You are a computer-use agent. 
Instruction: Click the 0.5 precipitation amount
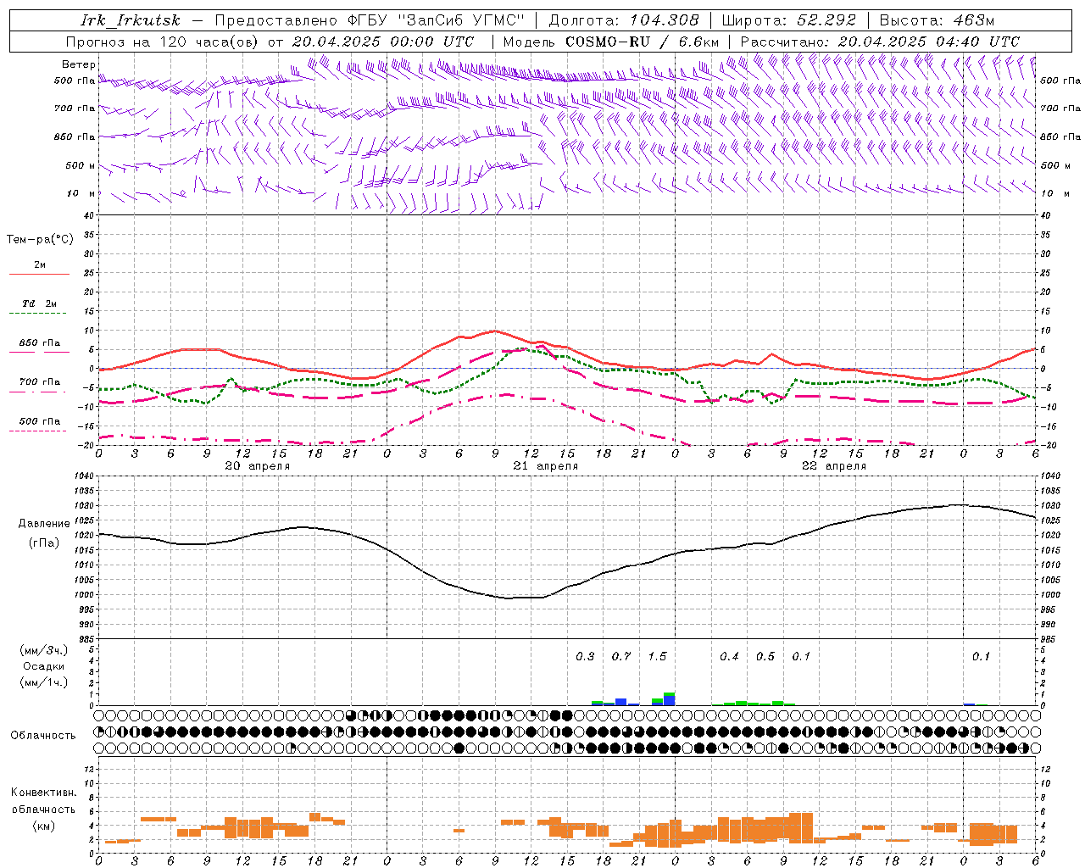click(765, 656)
